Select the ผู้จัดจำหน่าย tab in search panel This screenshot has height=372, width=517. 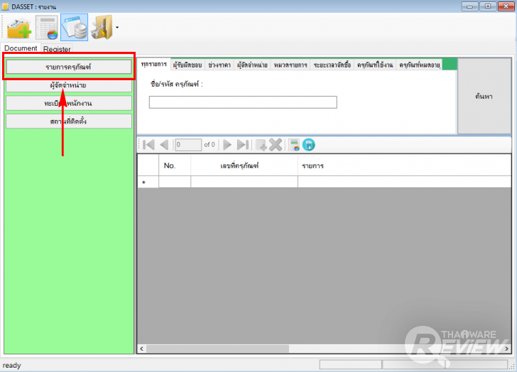pyautogui.click(x=252, y=65)
